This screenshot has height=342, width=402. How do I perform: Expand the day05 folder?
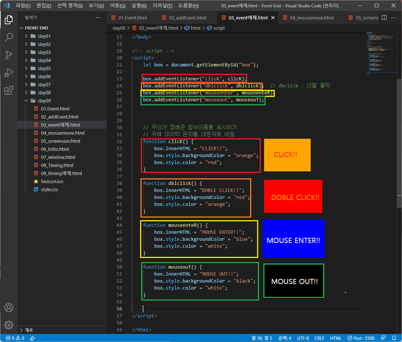point(26,68)
